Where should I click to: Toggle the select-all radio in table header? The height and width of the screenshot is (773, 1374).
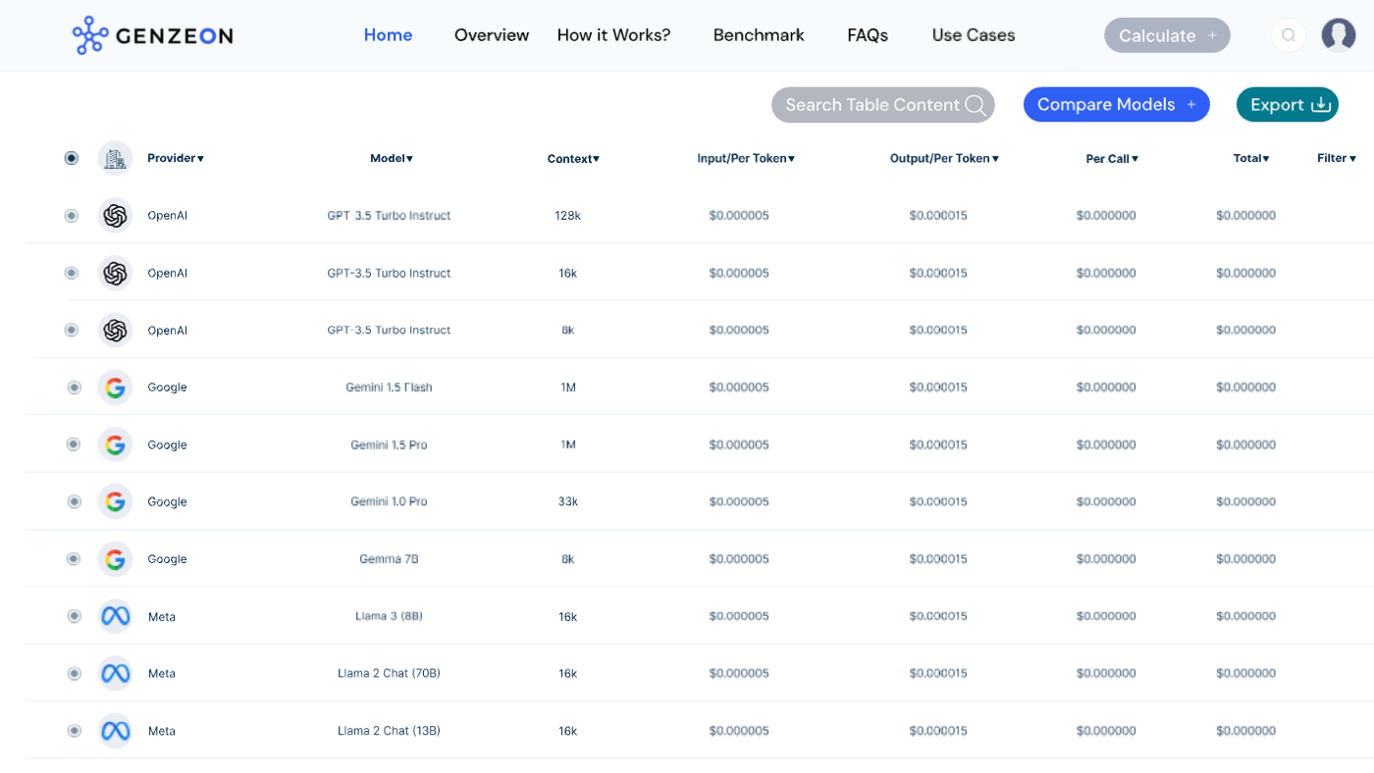tap(72, 158)
